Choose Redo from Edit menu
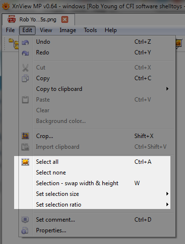 [97, 52]
